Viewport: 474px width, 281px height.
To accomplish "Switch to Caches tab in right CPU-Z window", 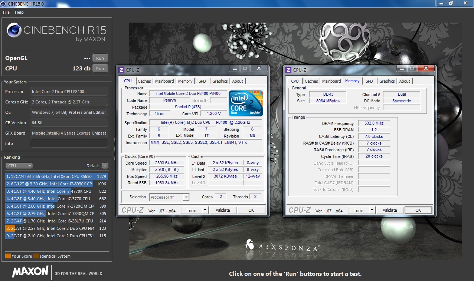I will click(311, 81).
